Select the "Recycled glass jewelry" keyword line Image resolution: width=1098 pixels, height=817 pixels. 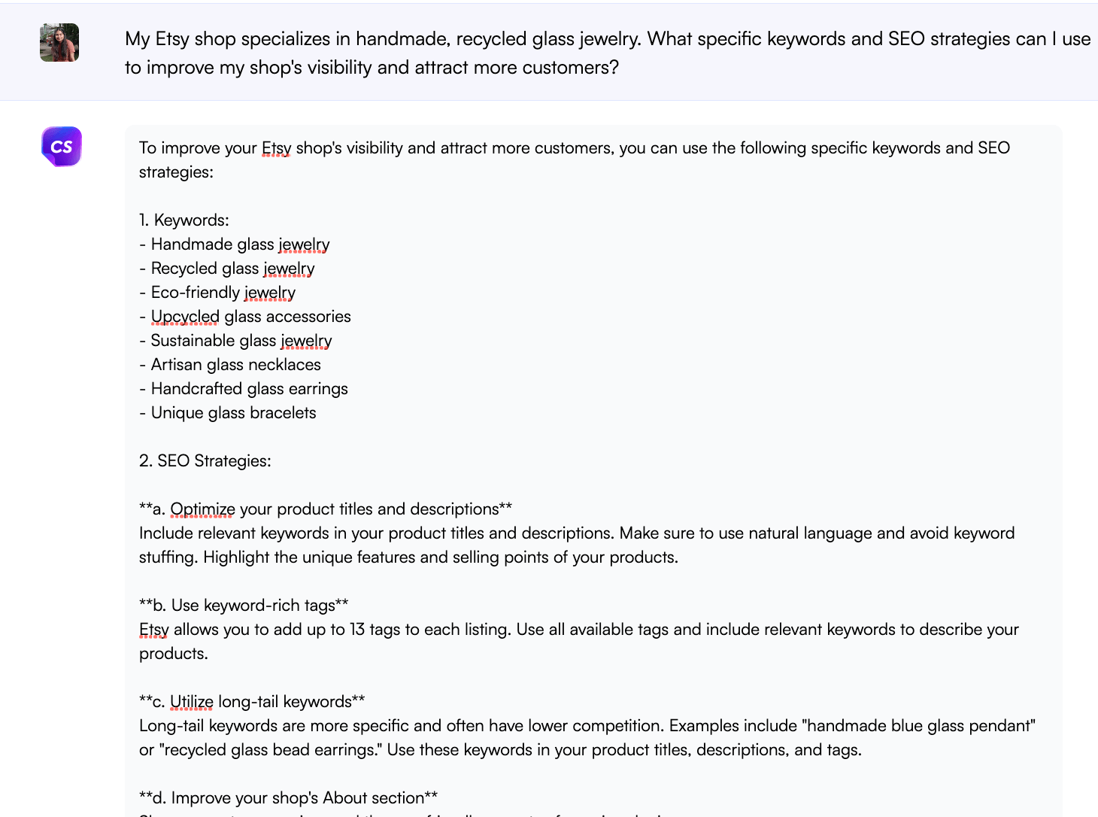click(232, 269)
